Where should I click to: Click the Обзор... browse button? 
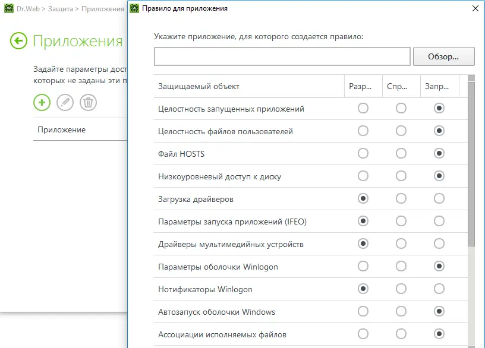(443, 56)
